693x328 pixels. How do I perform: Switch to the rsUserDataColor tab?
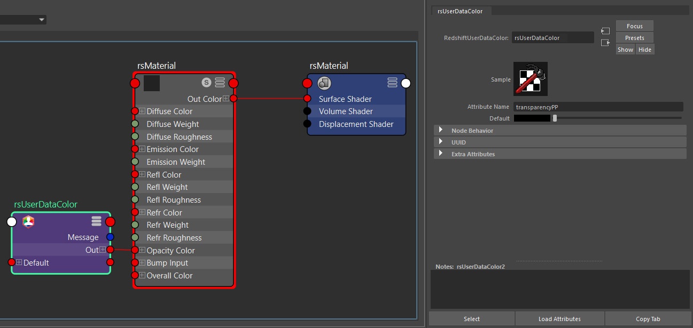[461, 11]
